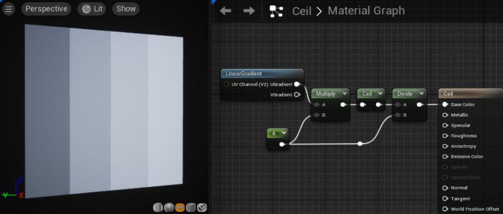Click the Divide node B input pin

tap(398, 115)
